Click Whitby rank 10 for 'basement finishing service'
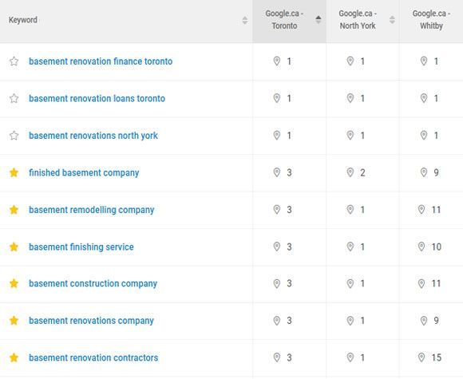 pyautogui.click(x=437, y=247)
